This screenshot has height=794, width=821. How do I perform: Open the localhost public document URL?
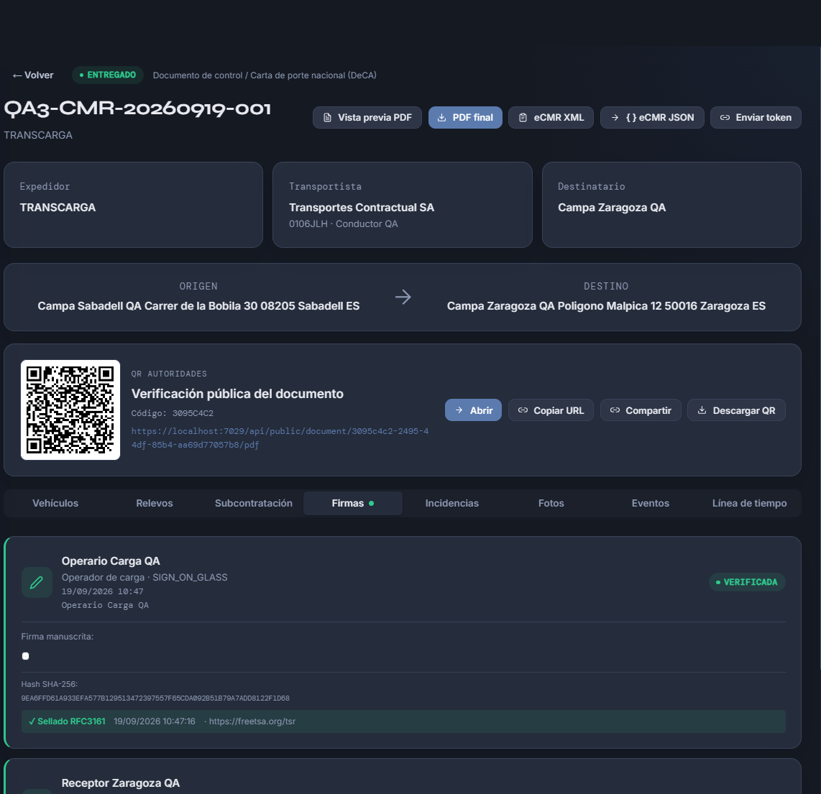(280, 438)
